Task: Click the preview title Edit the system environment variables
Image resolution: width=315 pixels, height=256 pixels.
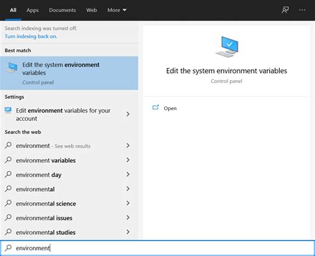Action: coord(227,71)
